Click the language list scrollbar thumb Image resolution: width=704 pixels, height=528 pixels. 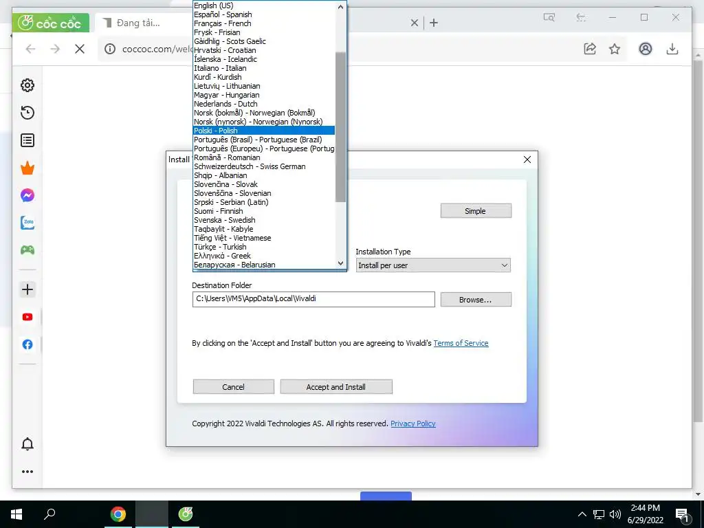(x=340, y=127)
